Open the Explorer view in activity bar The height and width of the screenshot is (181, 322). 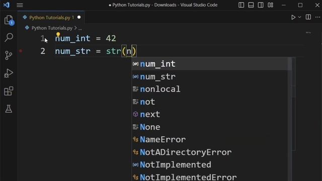click(9, 20)
